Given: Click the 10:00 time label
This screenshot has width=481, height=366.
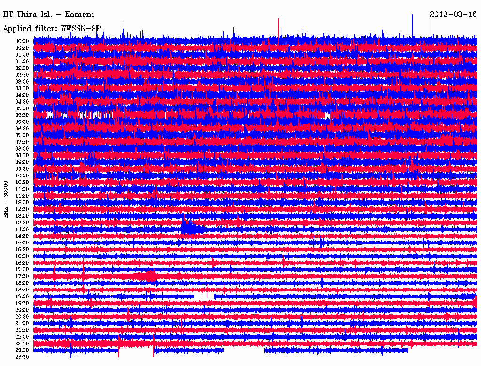Looking at the screenshot, I should tap(22, 175).
